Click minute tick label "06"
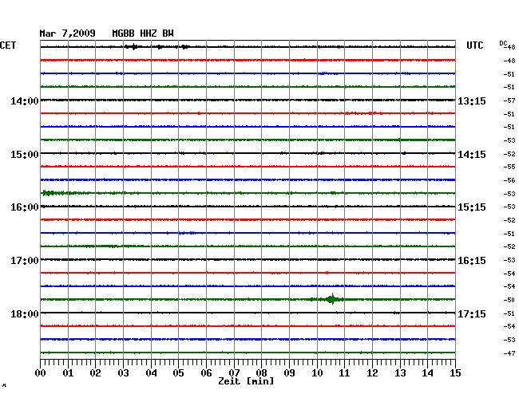Viewport: 519px width, 394px height. pos(206,373)
